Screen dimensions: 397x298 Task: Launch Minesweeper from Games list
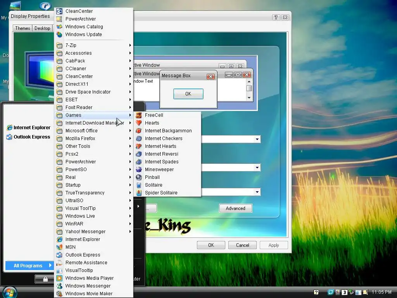point(167,170)
